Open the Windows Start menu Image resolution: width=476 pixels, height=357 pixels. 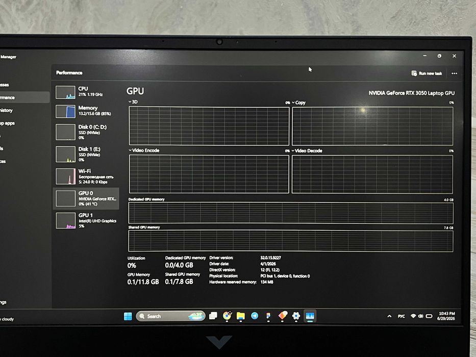(128, 316)
